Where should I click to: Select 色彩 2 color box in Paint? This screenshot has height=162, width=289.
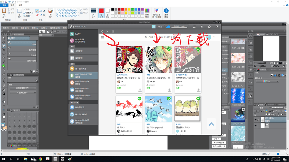coord(108,13)
